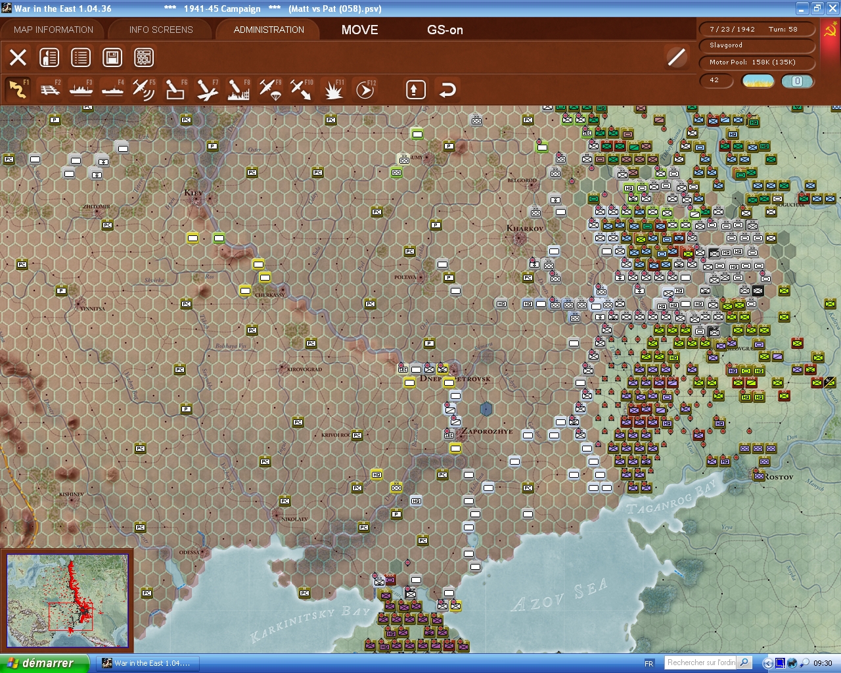This screenshot has width=841, height=673.
Task: Click the minimap overview thumbnail
Action: 67,600
